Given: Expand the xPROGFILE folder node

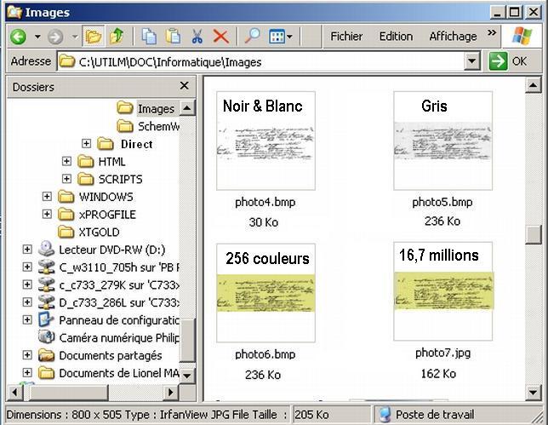Looking at the screenshot, I should coord(47,214).
